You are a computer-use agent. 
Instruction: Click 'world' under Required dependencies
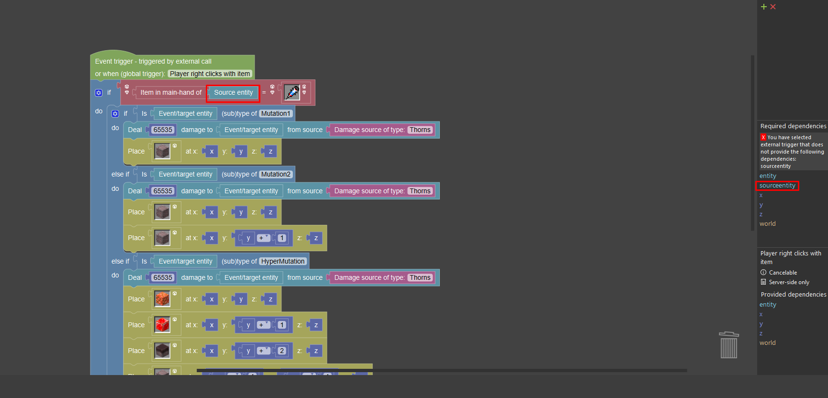[768, 224]
